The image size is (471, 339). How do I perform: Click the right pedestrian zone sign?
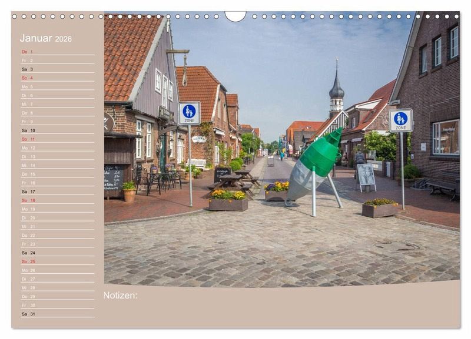tap(401, 120)
